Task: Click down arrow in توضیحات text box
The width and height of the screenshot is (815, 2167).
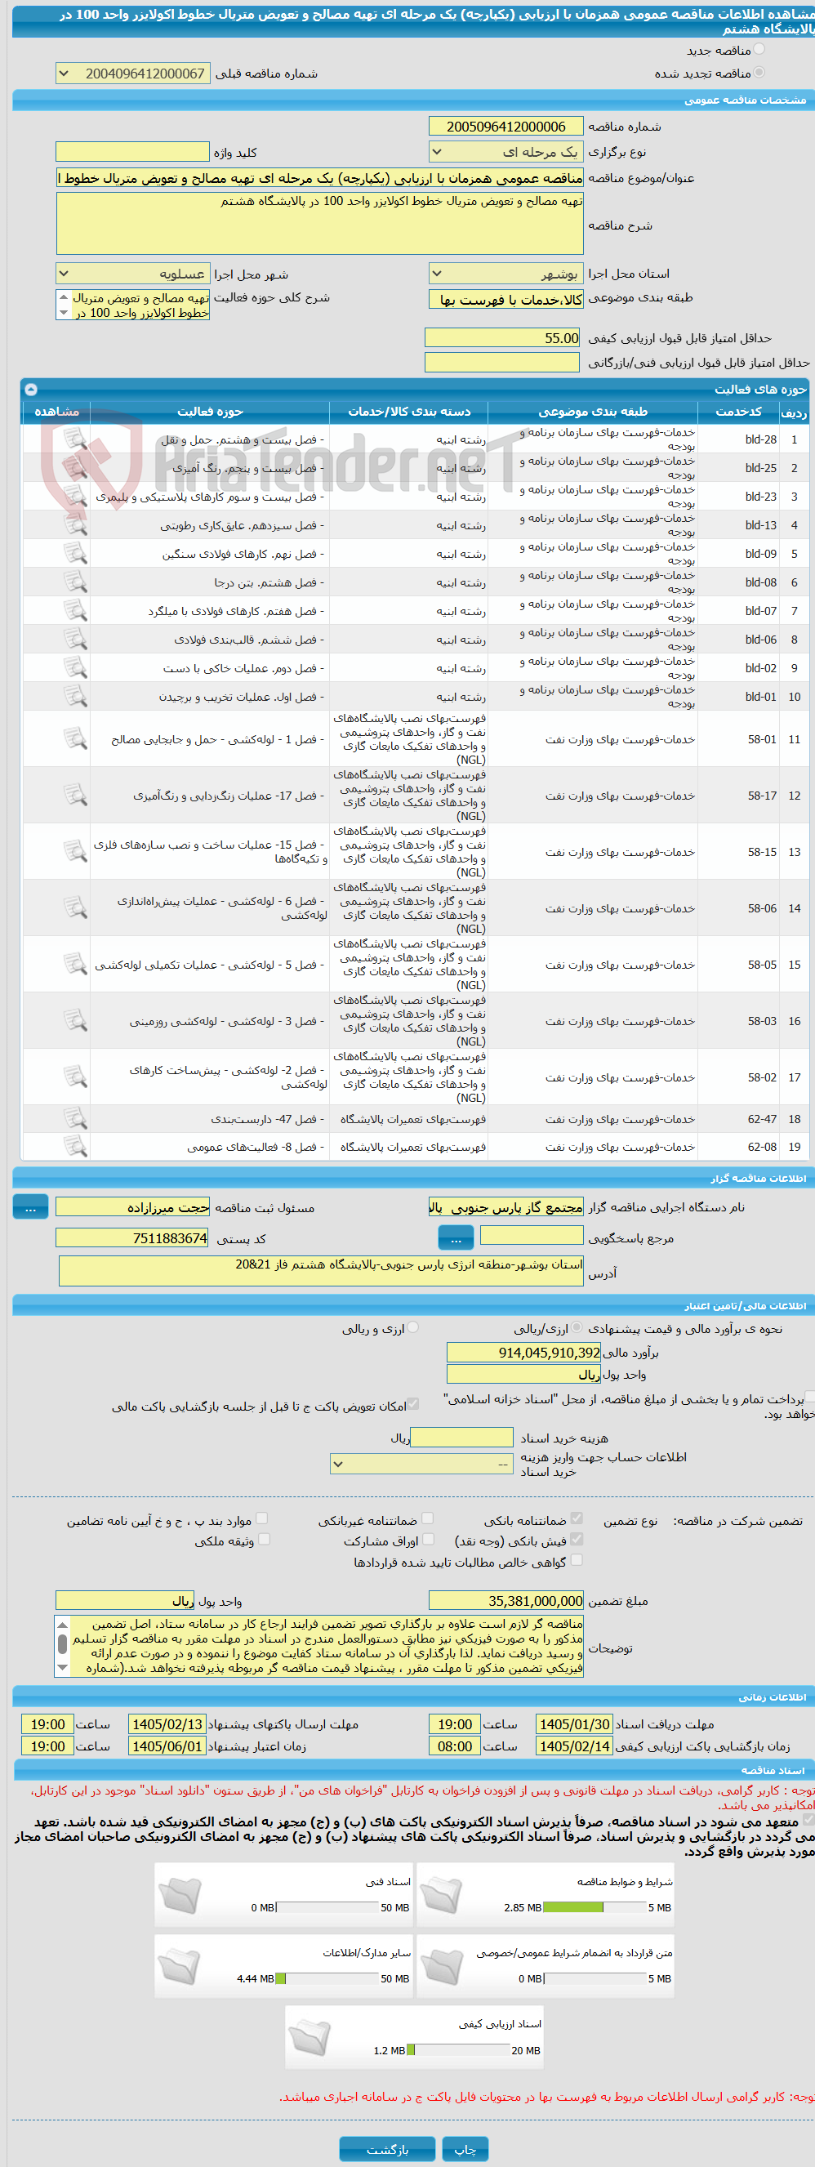Action: click(62, 1667)
